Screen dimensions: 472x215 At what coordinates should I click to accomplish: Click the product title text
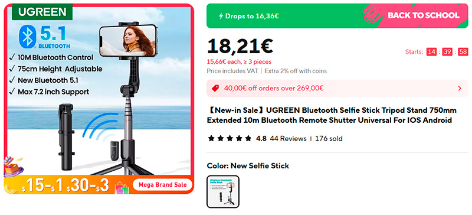(x=332, y=115)
